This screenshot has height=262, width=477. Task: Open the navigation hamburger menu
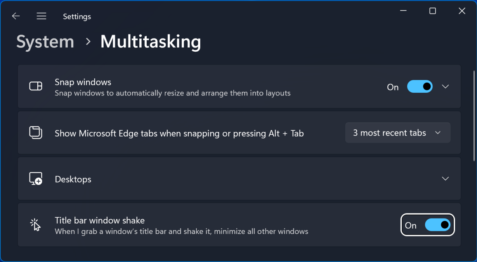(x=41, y=16)
